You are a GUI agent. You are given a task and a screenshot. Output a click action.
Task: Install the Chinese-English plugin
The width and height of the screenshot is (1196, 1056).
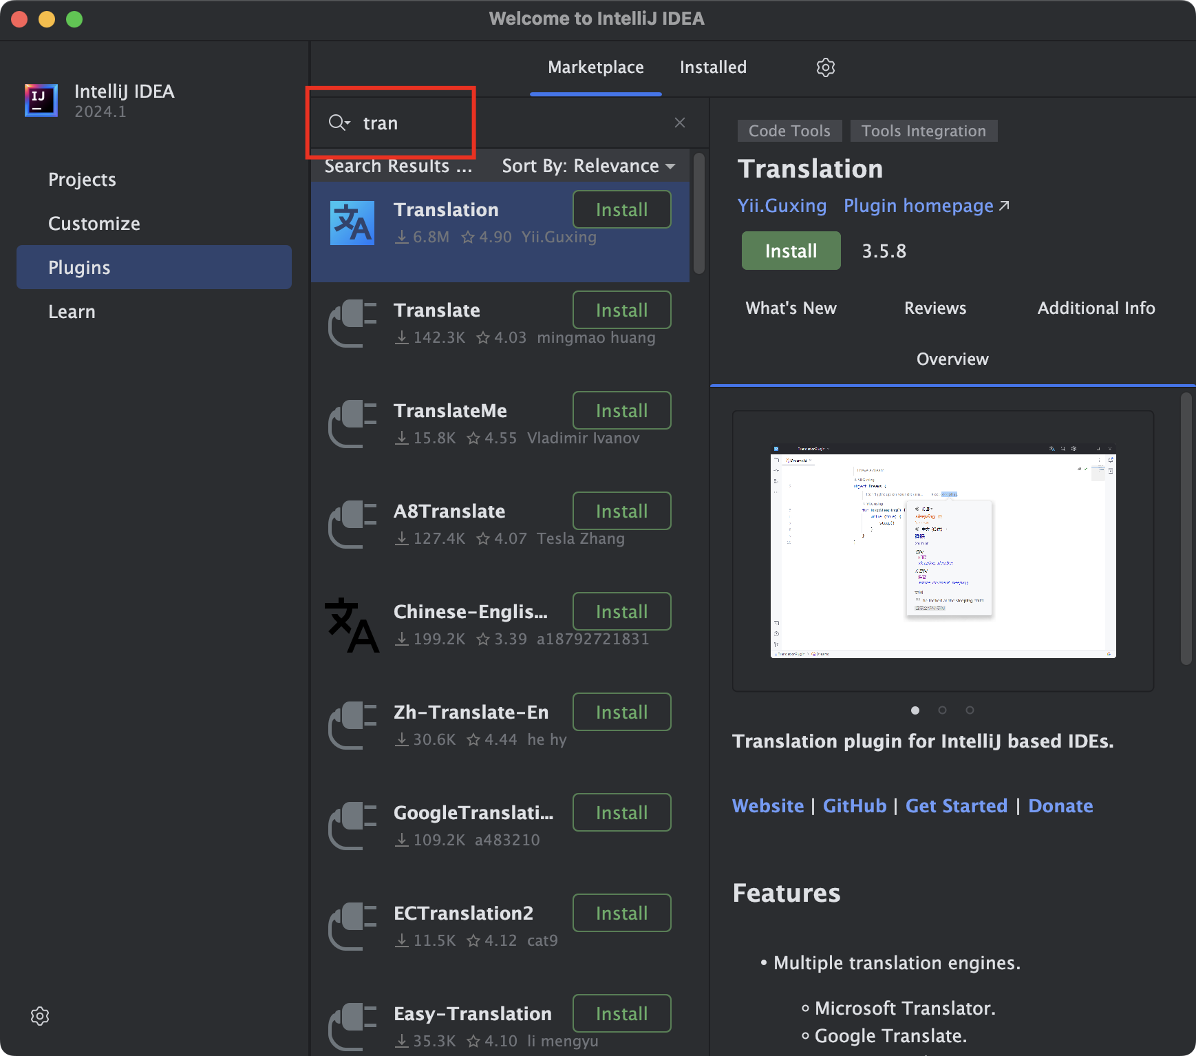(x=622, y=611)
